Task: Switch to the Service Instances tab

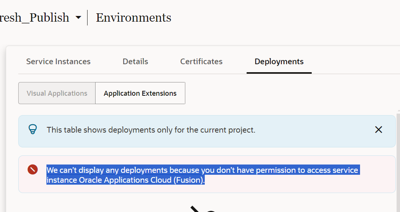Action: [x=58, y=62]
